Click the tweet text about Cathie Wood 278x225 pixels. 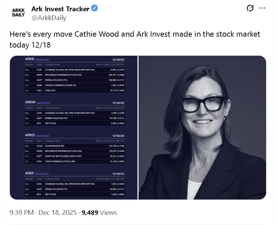tap(134, 39)
